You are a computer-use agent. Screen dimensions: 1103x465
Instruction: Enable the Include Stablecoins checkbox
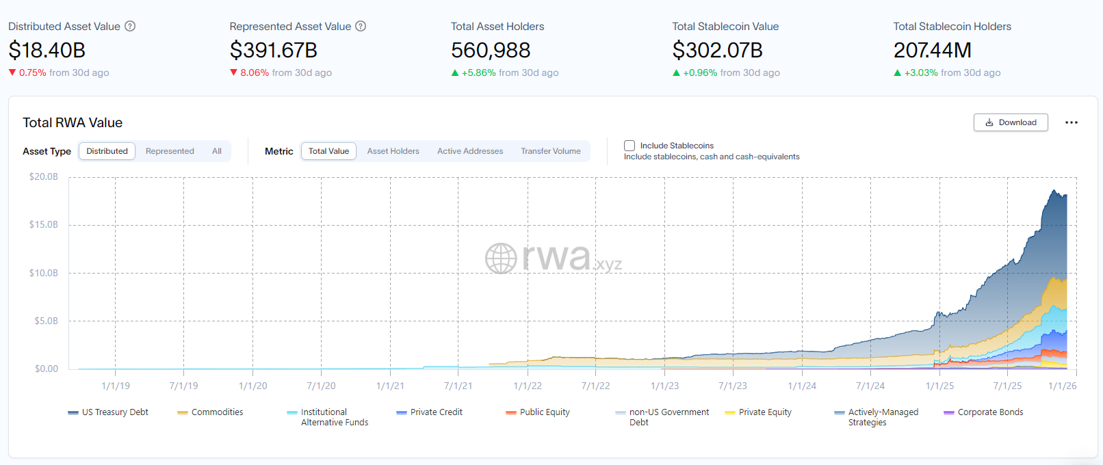(x=630, y=146)
